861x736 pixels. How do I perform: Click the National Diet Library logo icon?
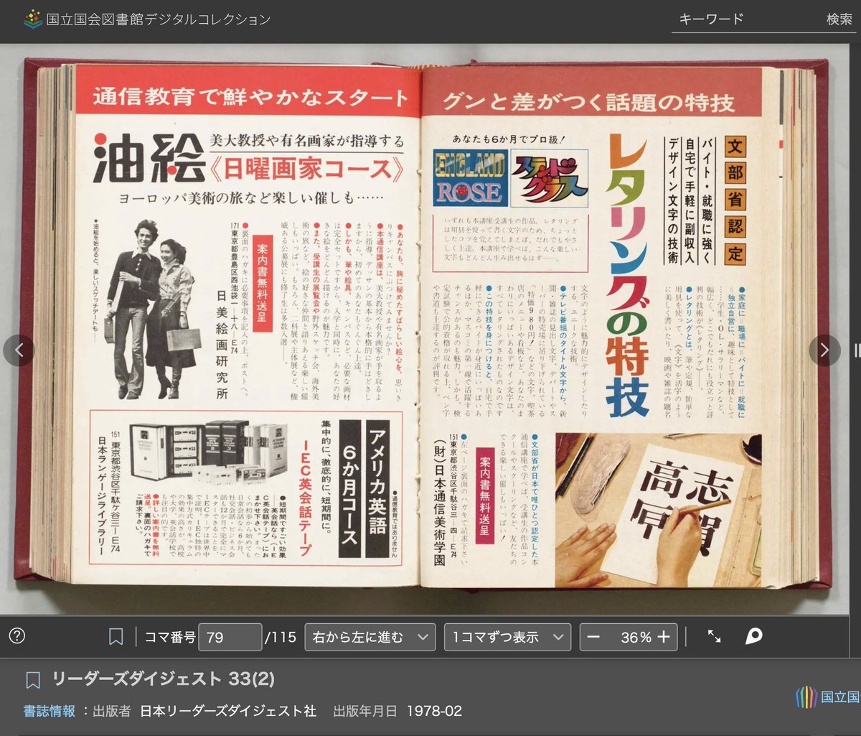[x=32, y=19]
